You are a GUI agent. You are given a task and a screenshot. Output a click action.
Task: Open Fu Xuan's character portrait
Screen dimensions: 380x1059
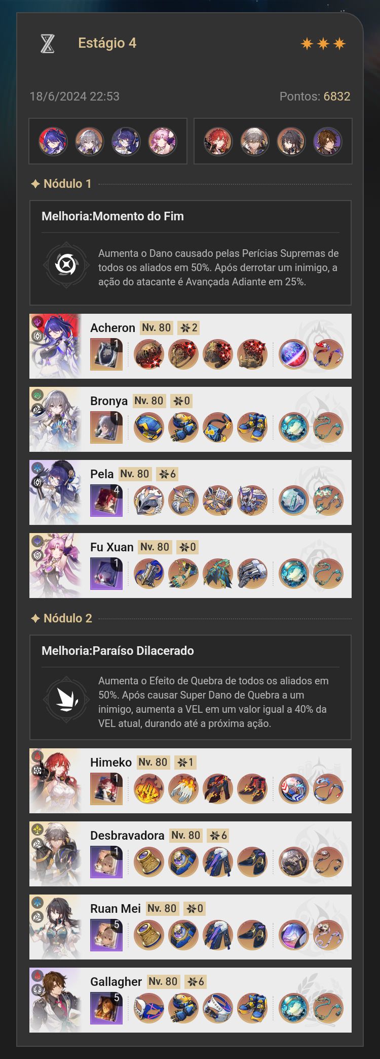(x=56, y=566)
